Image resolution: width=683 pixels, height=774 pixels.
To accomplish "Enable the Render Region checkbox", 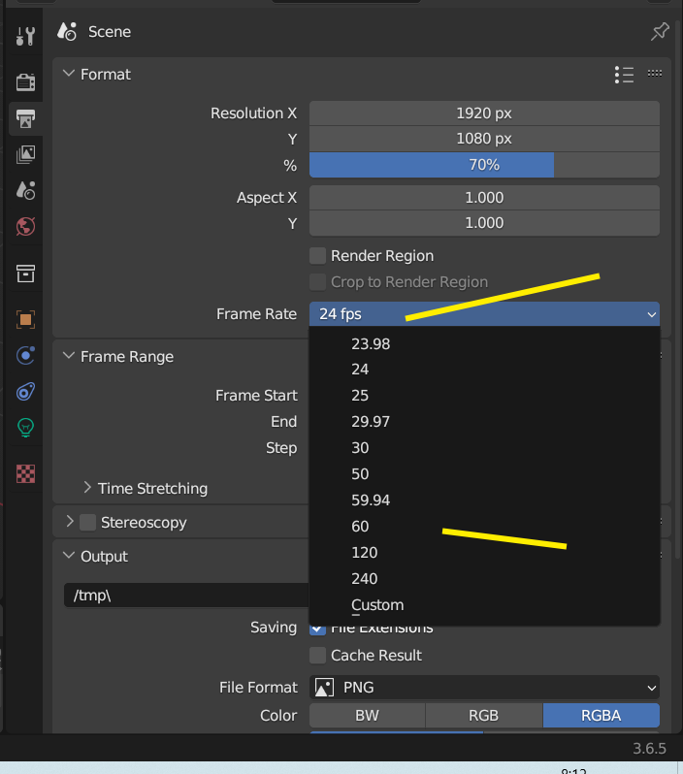I will click(317, 256).
